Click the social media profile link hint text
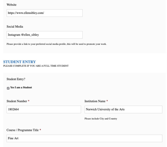 57,44
